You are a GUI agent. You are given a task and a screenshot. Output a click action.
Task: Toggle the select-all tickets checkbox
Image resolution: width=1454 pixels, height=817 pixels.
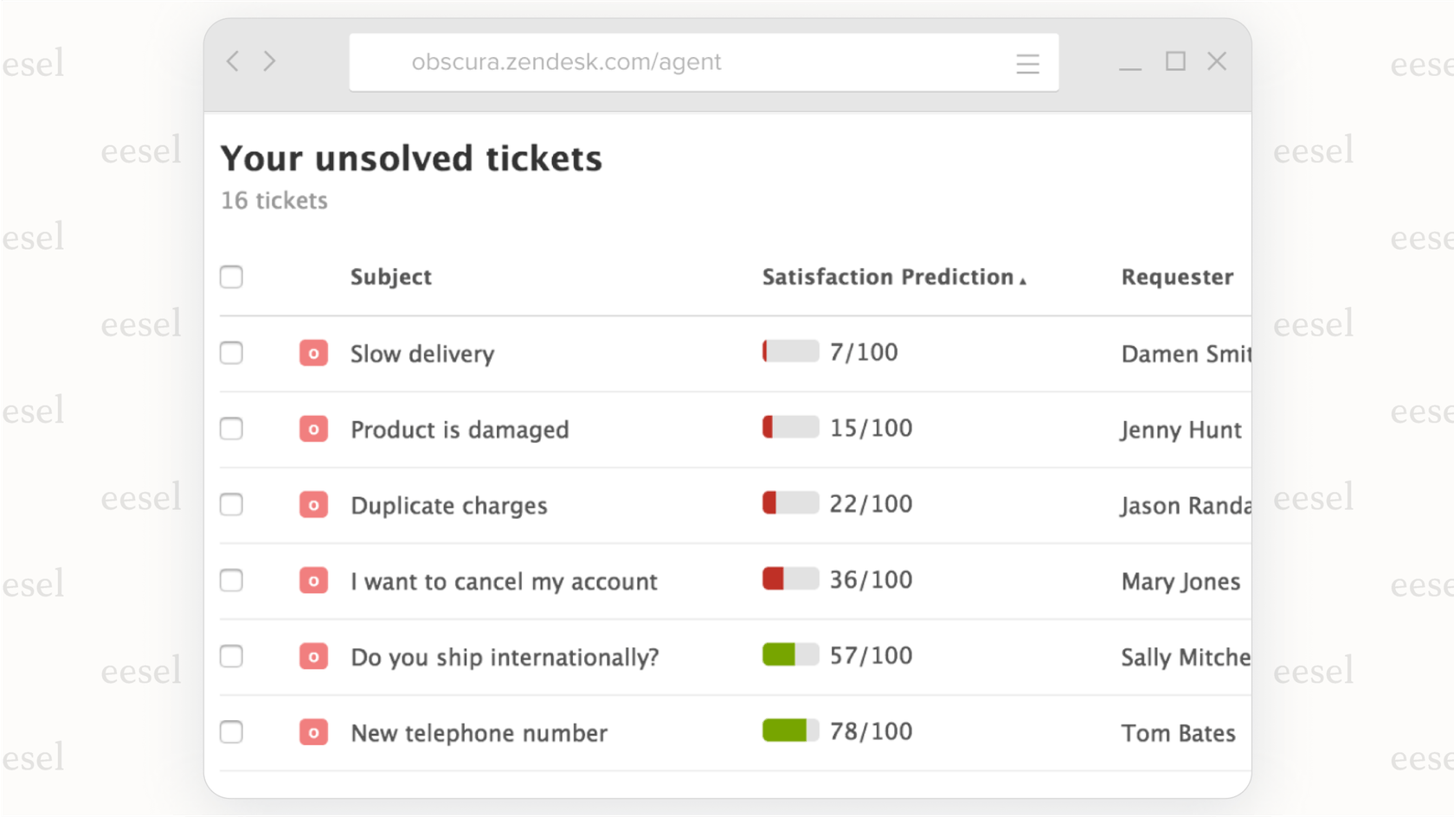[x=231, y=277]
